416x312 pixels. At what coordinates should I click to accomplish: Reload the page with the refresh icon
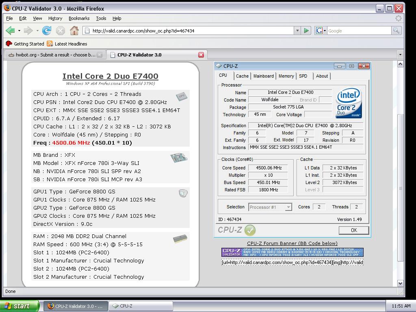47,31
